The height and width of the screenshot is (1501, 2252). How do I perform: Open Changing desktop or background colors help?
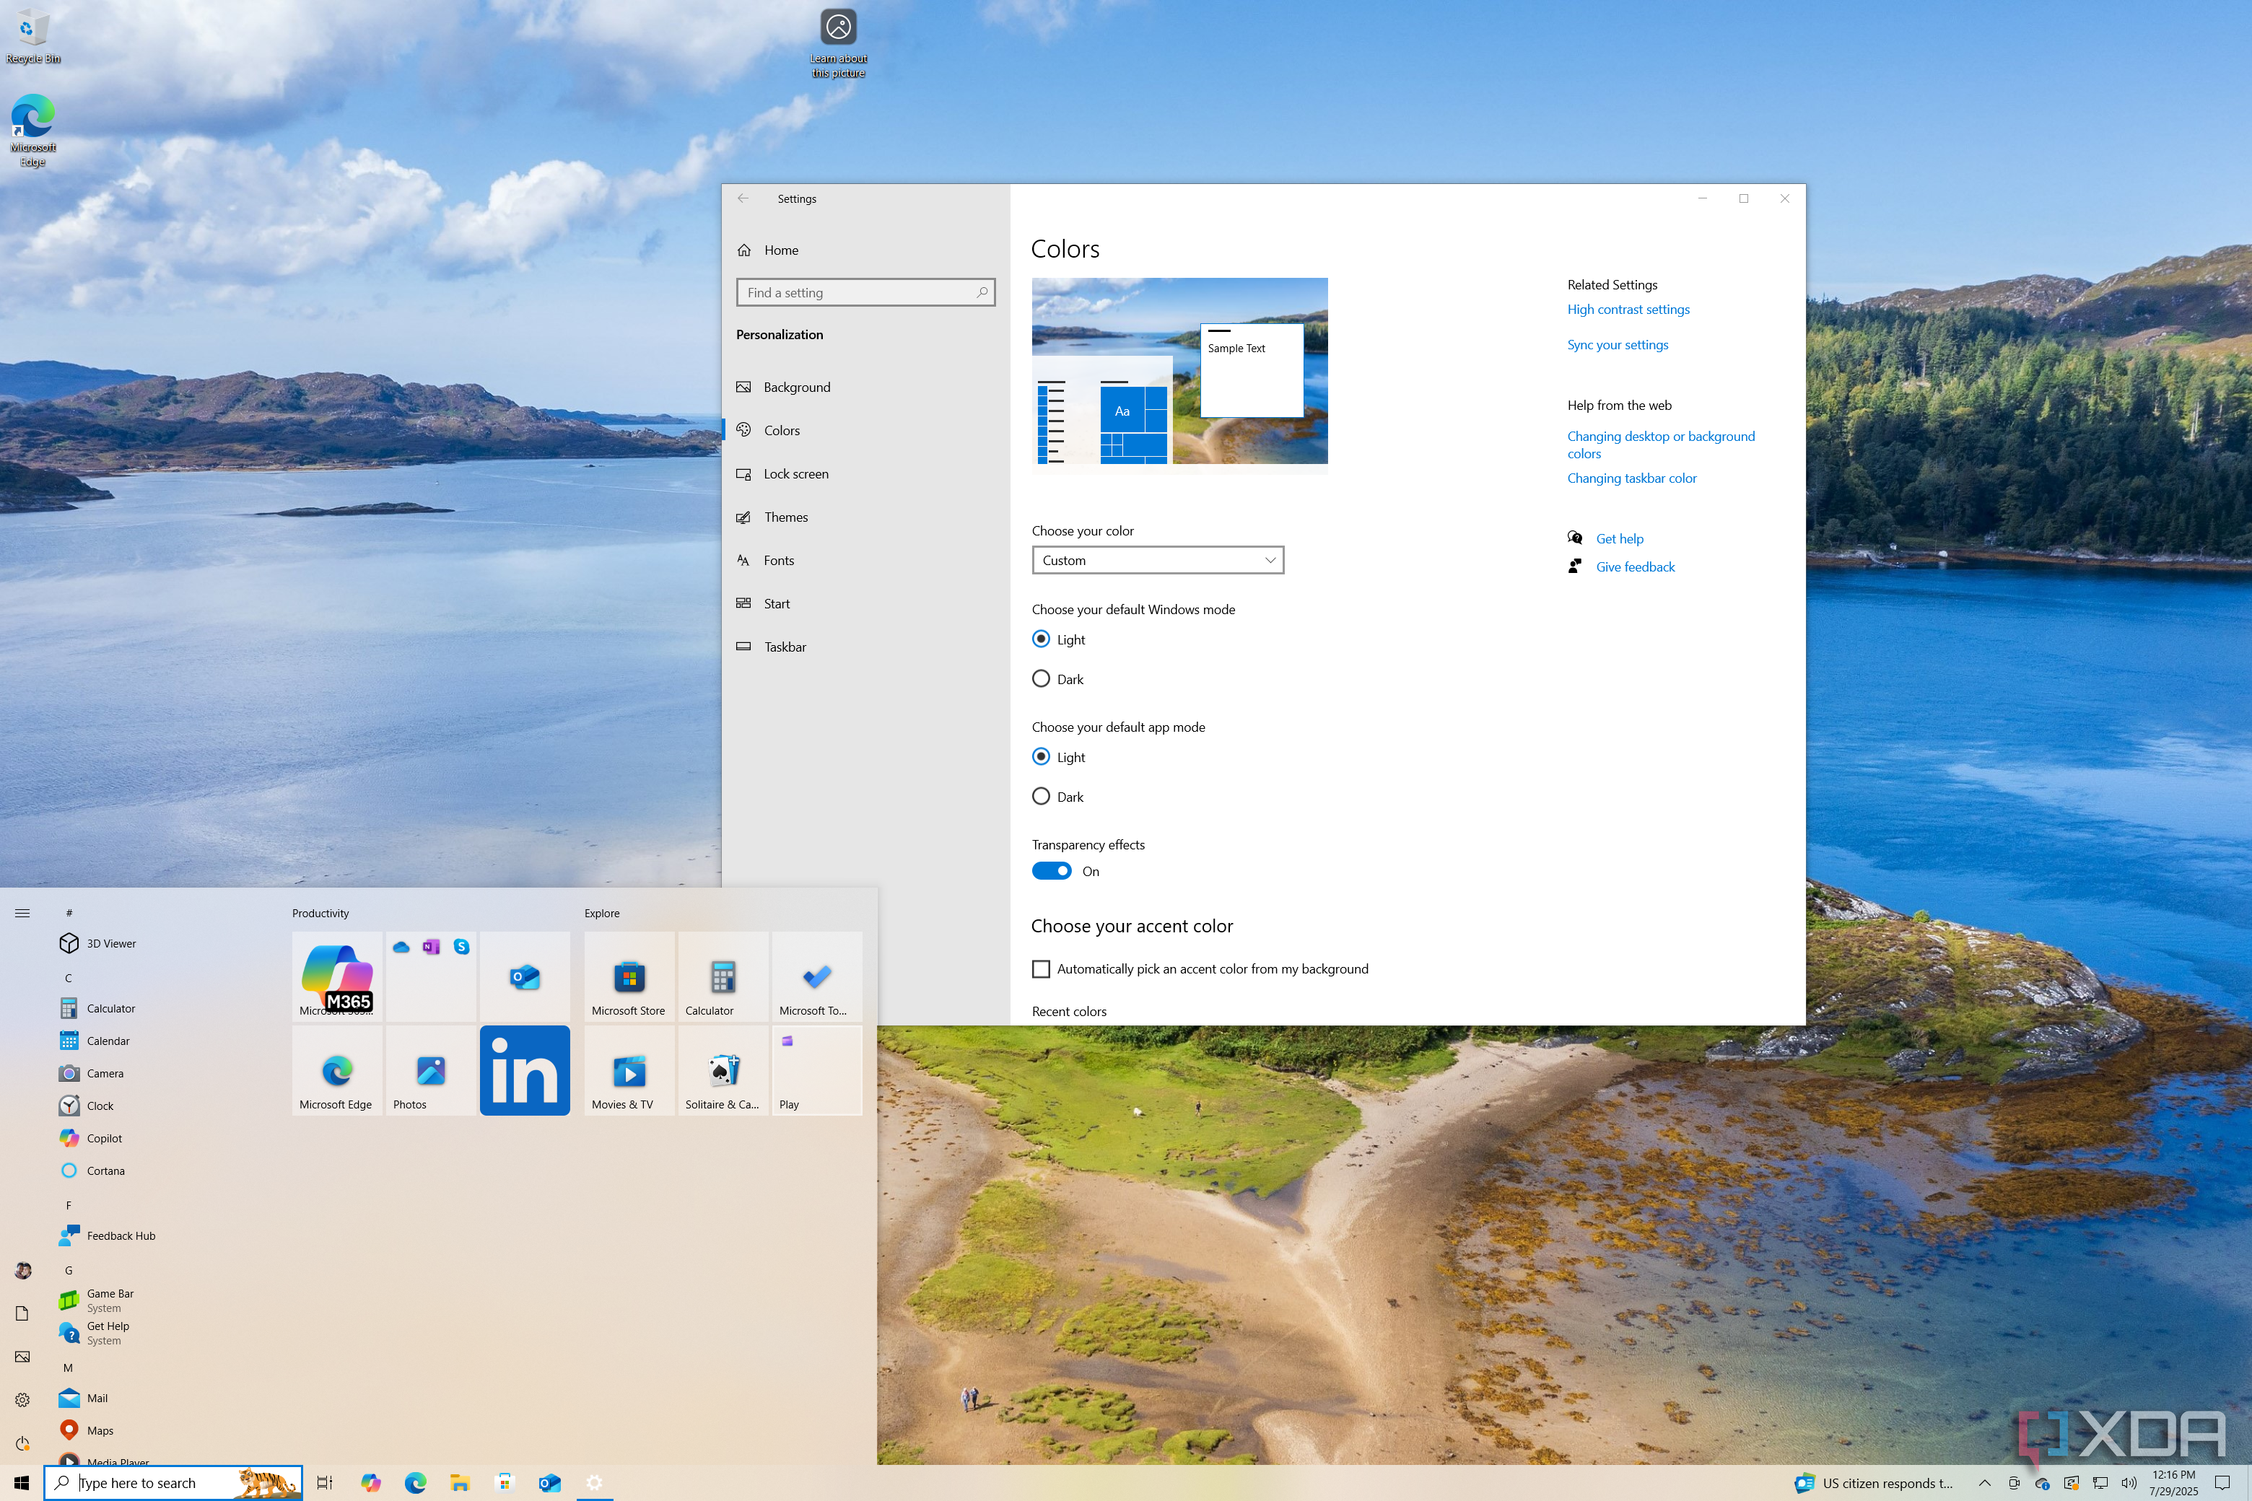point(1662,445)
